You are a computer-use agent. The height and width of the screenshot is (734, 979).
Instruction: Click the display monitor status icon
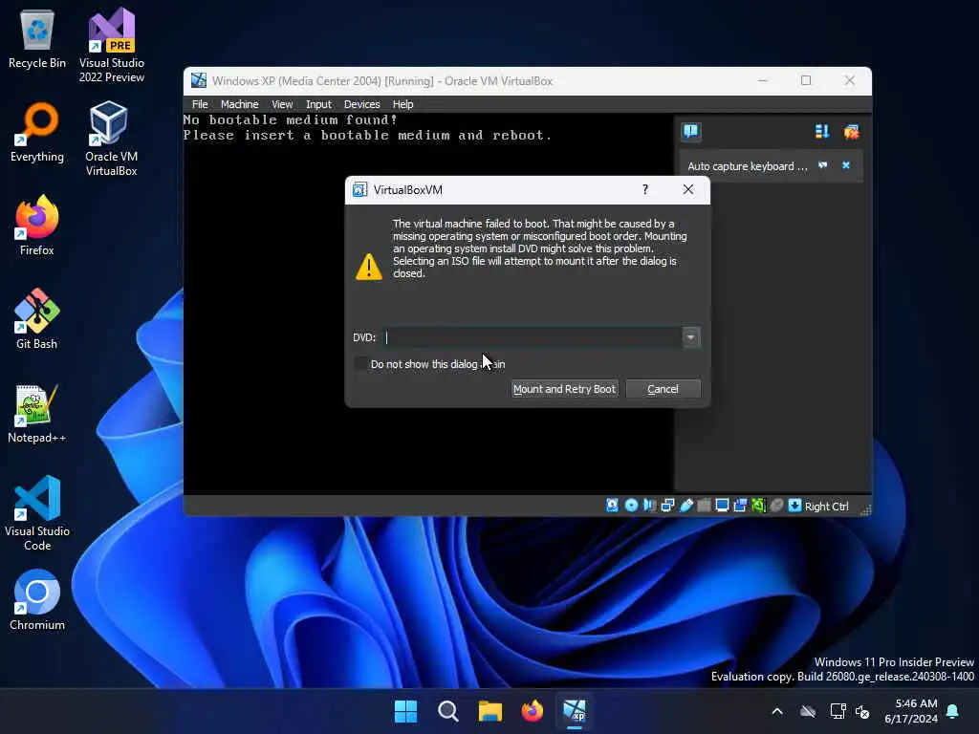pos(722,506)
